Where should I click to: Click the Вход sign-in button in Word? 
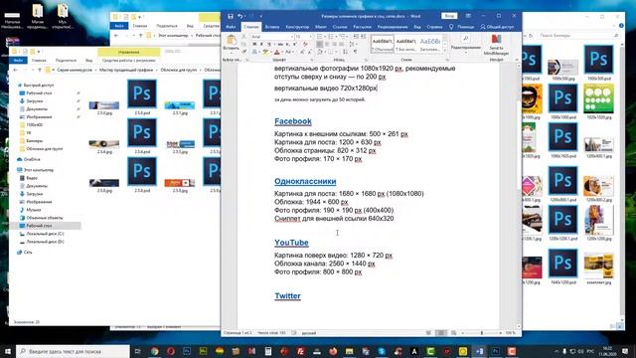(x=449, y=16)
